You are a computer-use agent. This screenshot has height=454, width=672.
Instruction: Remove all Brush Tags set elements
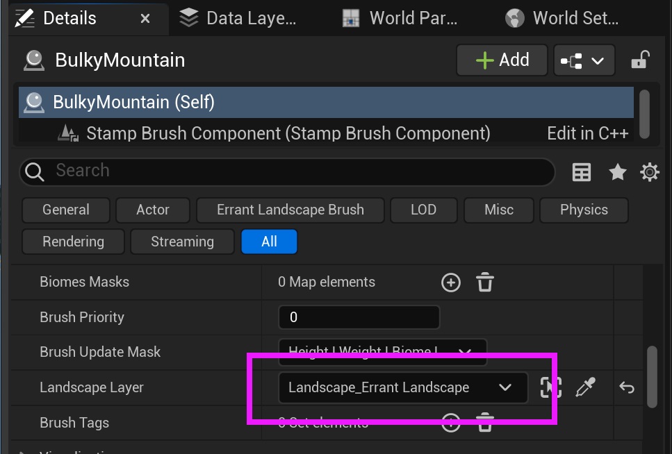[484, 422]
